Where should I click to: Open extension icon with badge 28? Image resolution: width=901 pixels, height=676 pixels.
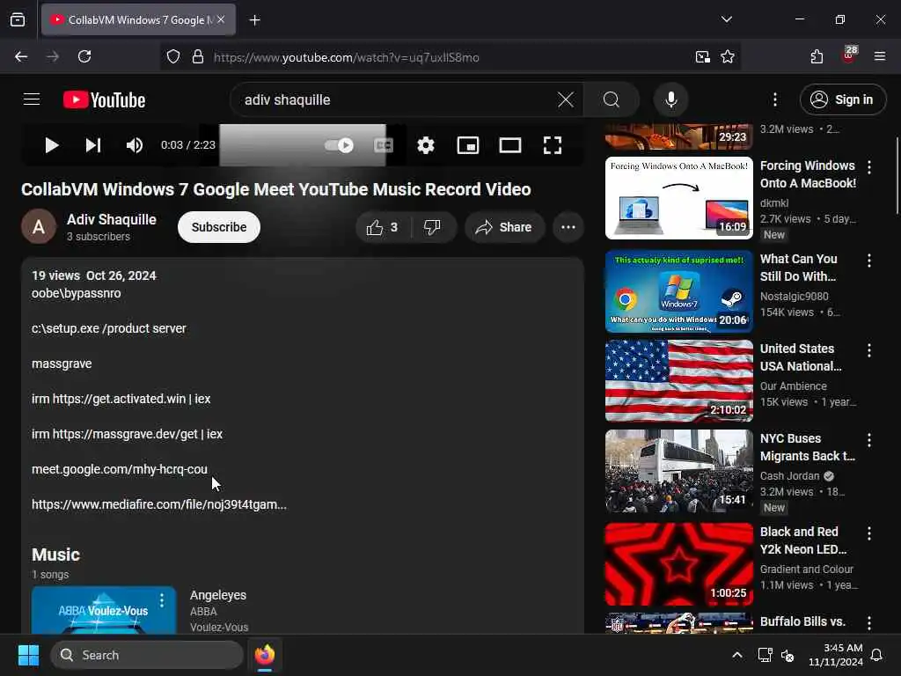point(849,55)
